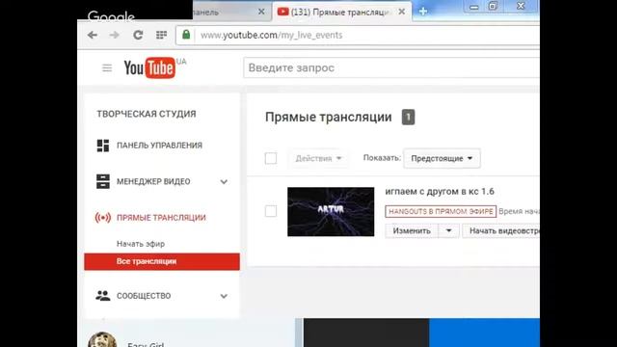This screenshot has width=617, height=347.
Task: Click the Начать видеовстречу button
Action: pos(501,231)
